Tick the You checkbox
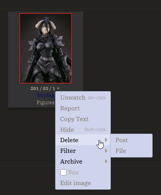 pyautogui.click(x=63, y=172)
